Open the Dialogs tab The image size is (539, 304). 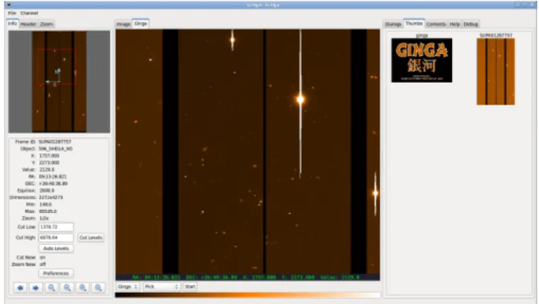(393, 24)
